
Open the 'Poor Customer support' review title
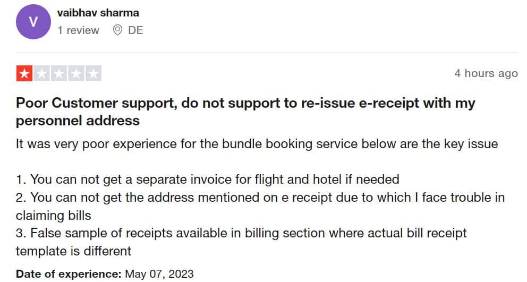coord(245,112)
